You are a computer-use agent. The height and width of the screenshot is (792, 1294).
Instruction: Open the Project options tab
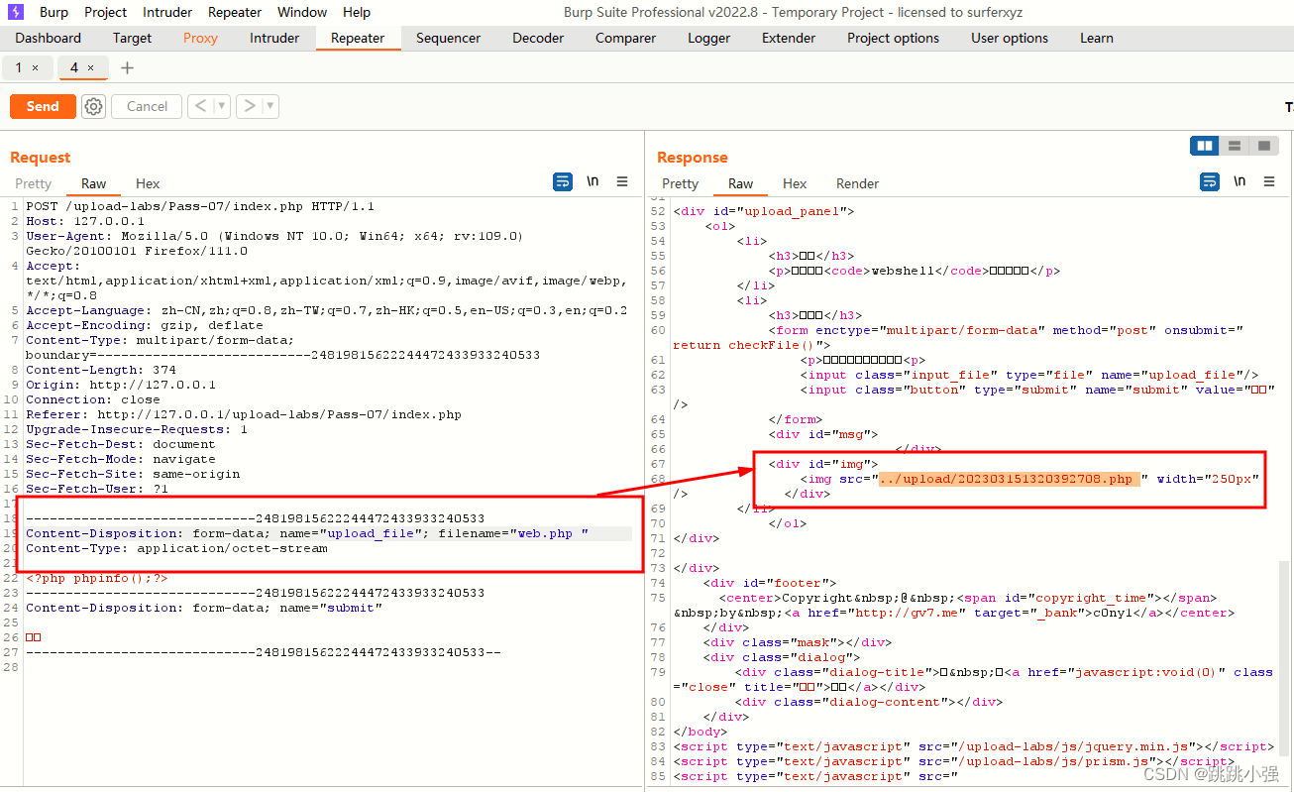pos(893,38)
